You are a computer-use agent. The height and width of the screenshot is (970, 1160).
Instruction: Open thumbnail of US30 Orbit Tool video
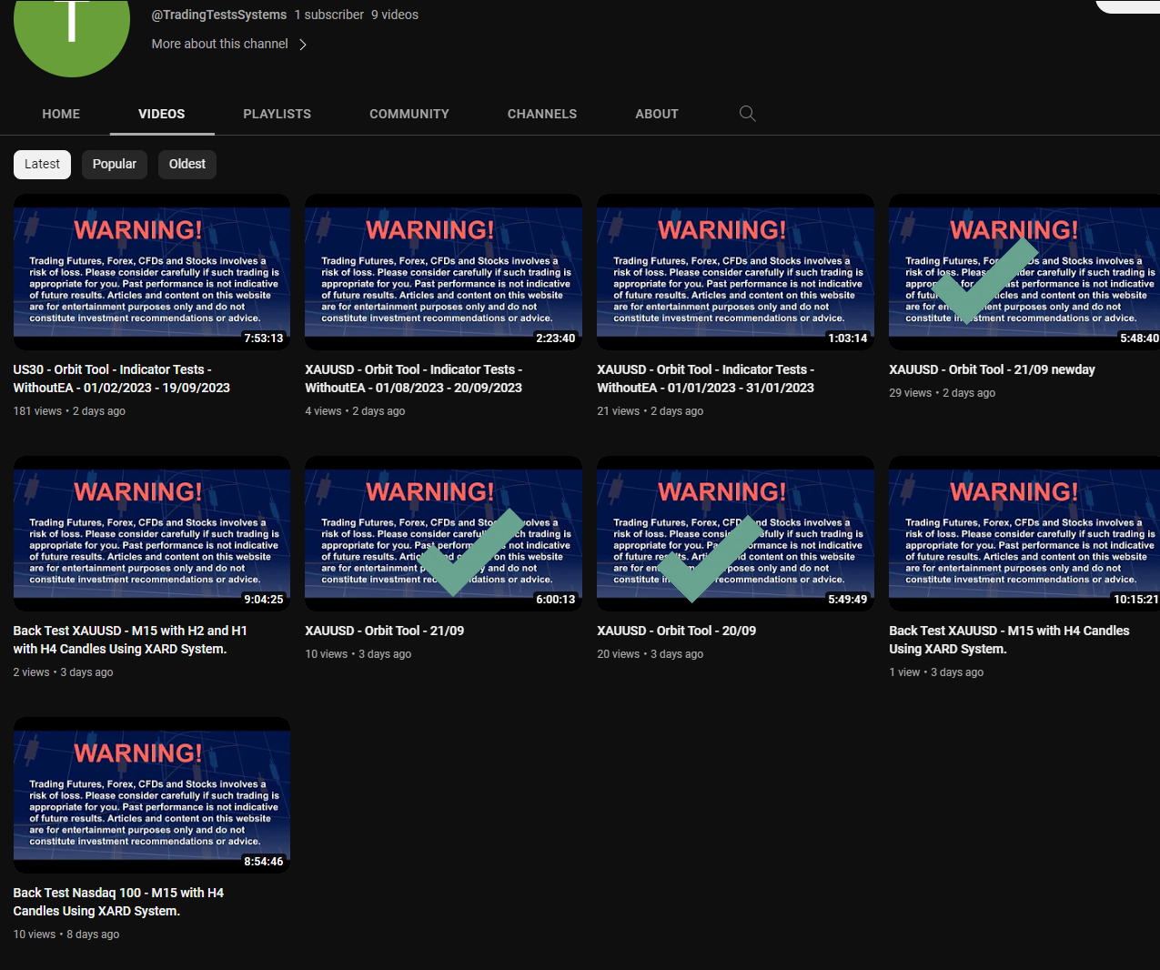(152, 272)
